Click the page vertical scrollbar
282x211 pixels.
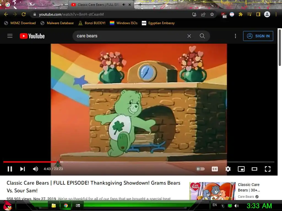pyautogui.click(x=280, y=48)
